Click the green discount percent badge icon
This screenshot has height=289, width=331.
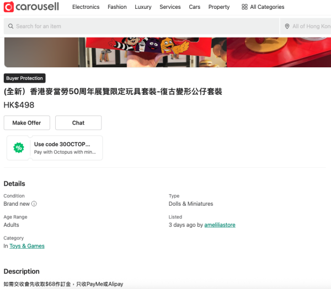(x=19, y=148)
